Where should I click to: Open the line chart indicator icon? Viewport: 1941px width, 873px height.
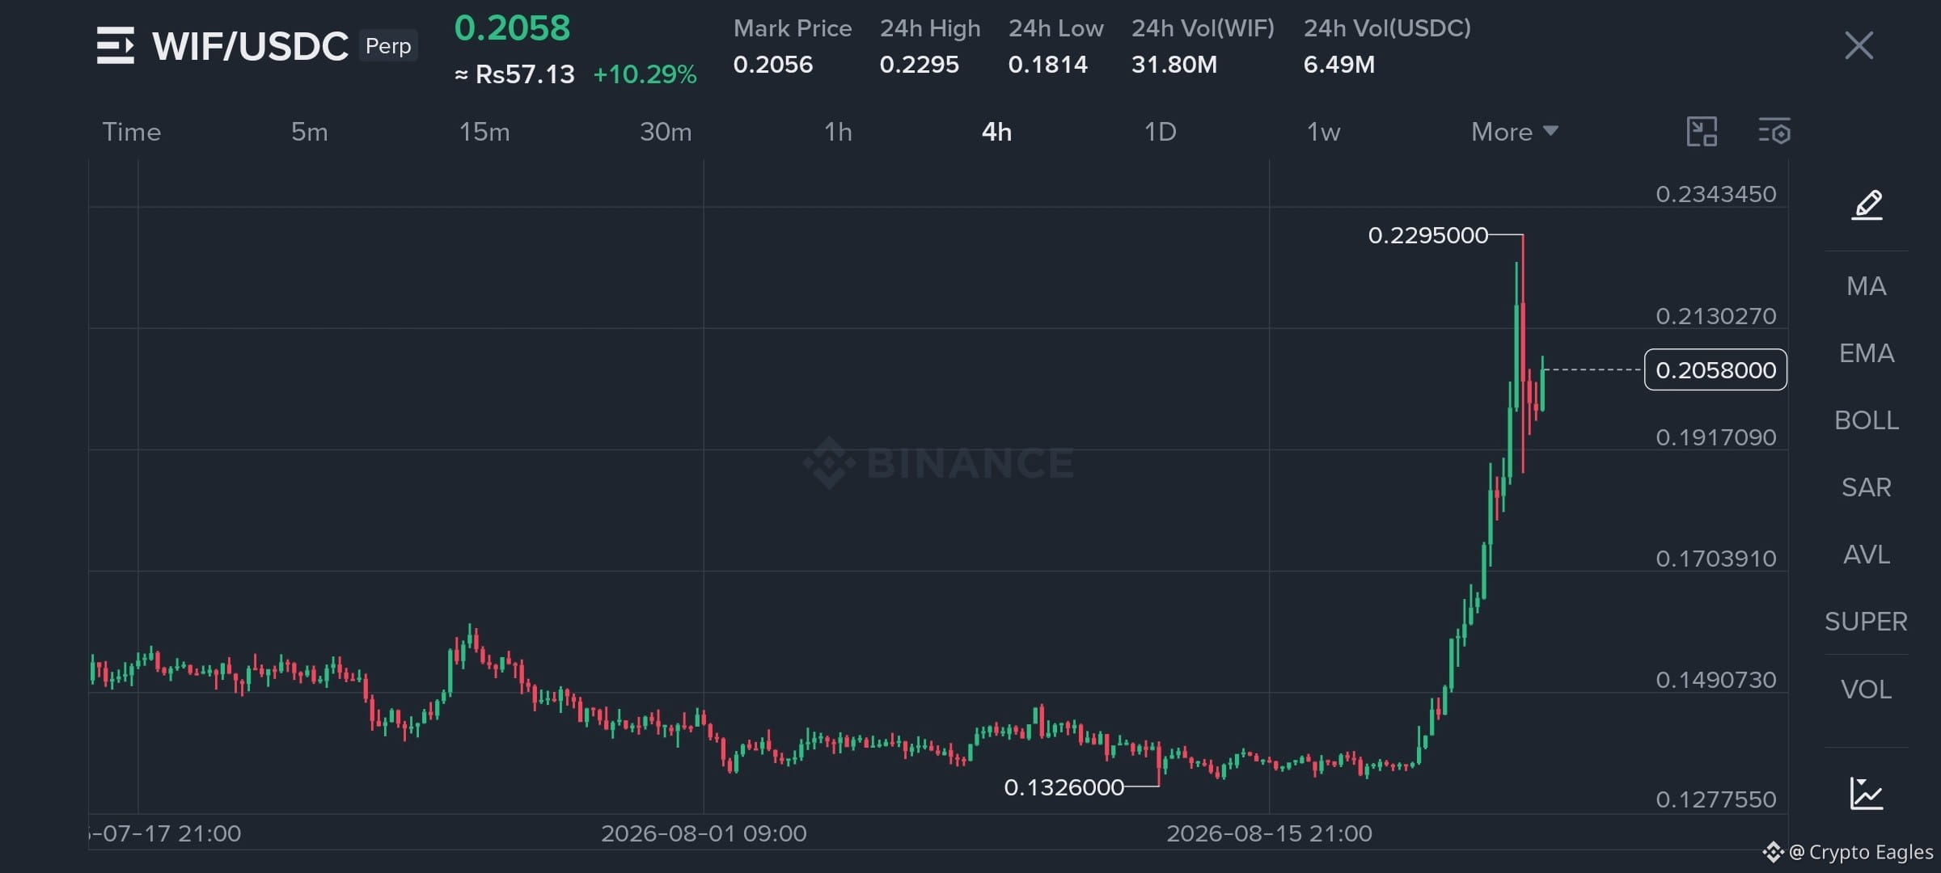tap(1867, 793)
